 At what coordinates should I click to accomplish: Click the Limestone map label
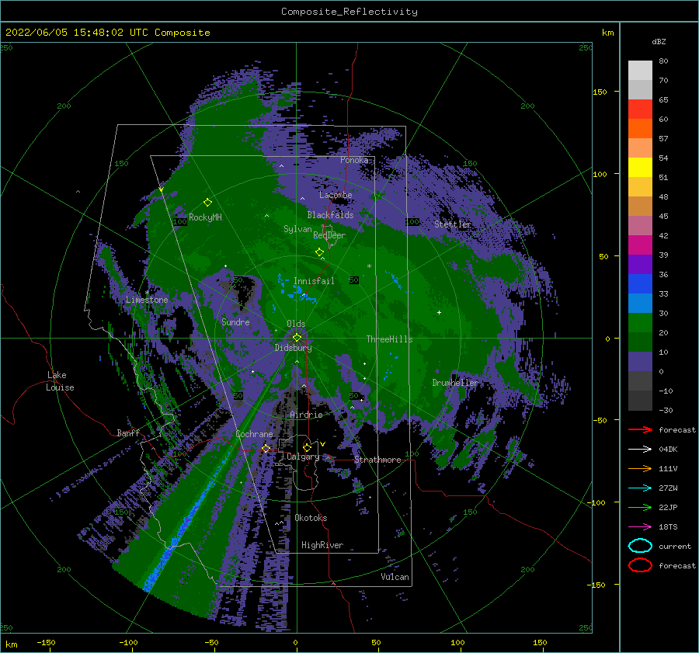[147, 300]
